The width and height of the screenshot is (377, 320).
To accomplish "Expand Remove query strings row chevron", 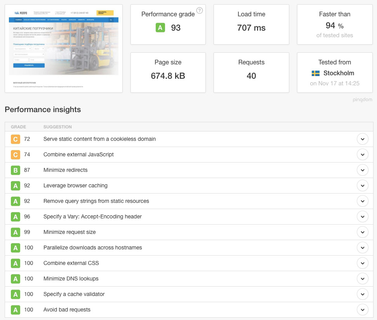I will click(363, 201).
